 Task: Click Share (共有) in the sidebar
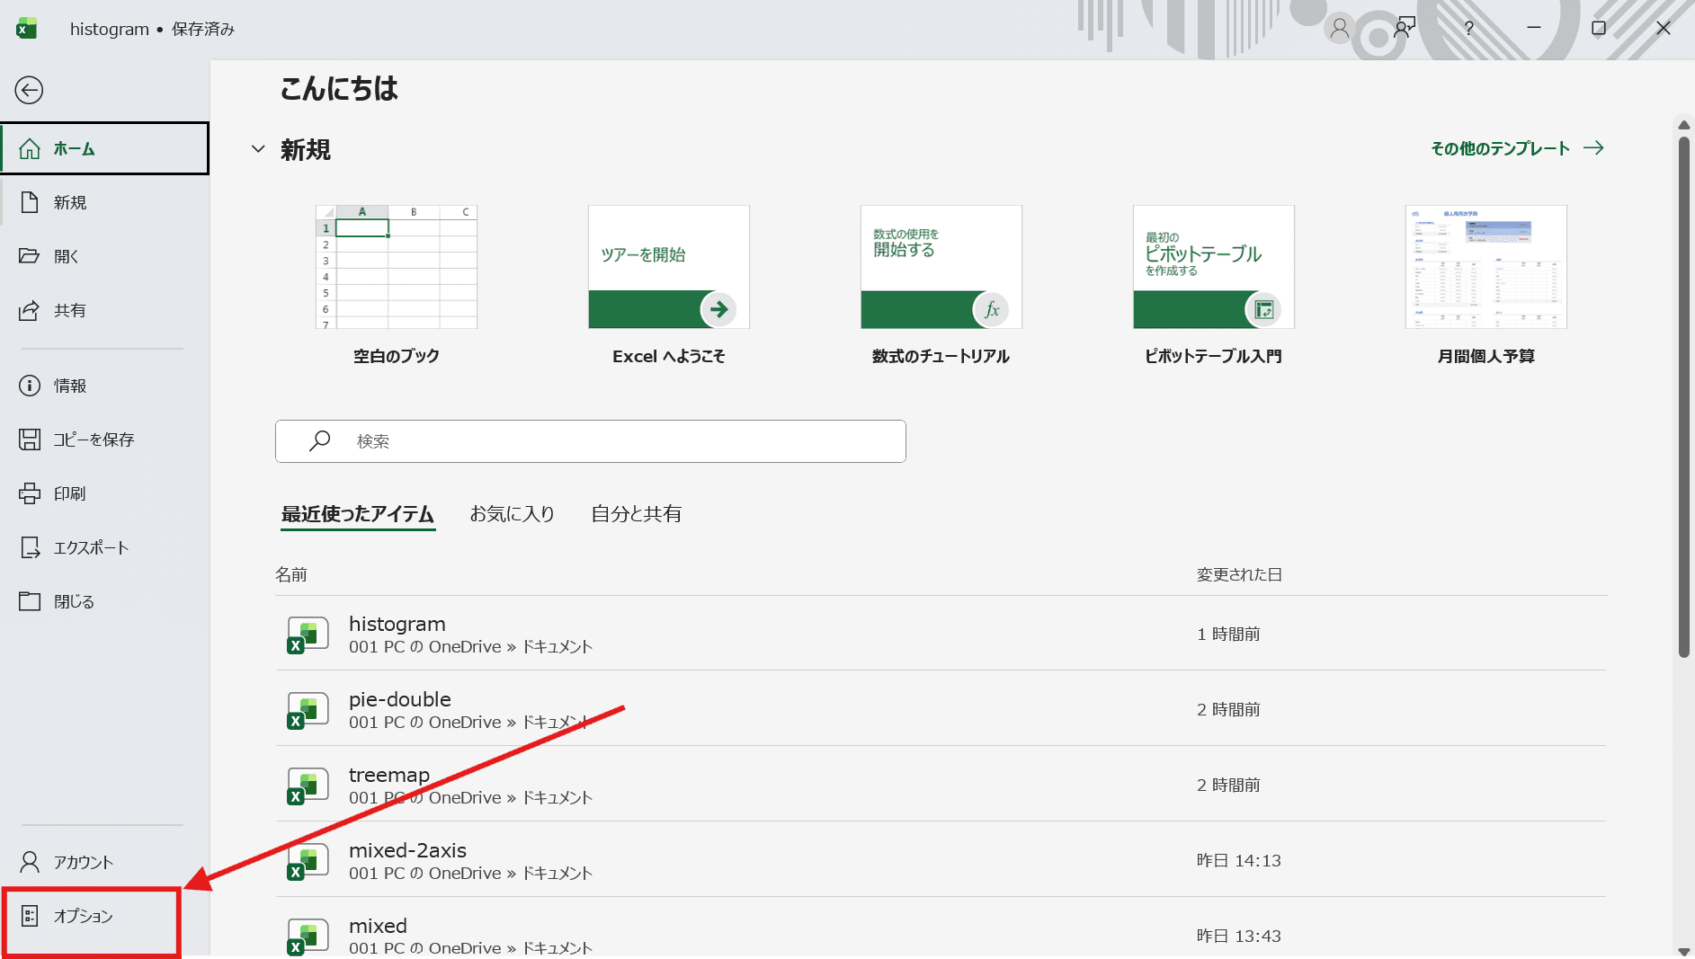click(x=69, y=310)
